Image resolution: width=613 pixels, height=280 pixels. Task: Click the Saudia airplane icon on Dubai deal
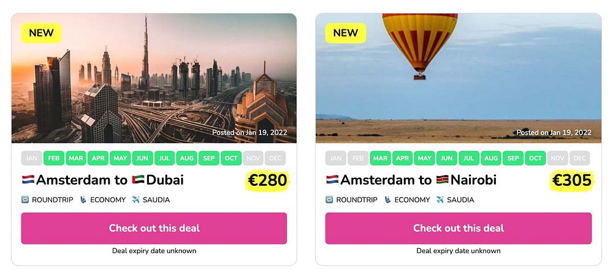click(x=135, y=200)
